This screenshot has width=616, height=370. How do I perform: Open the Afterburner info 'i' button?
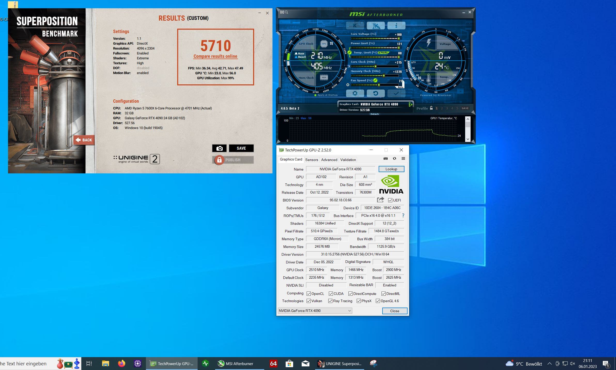396,26
